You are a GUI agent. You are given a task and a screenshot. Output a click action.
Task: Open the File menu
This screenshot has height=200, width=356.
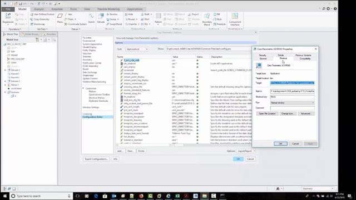coord(8,9)
